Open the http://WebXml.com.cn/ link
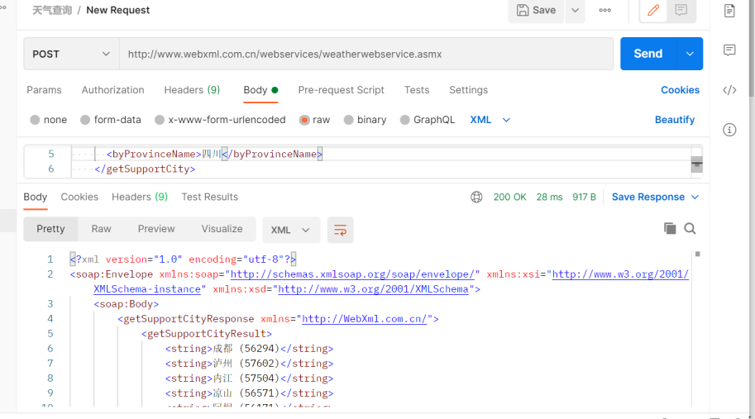Screen dimensions: 755x419 (x=364, y=319)
